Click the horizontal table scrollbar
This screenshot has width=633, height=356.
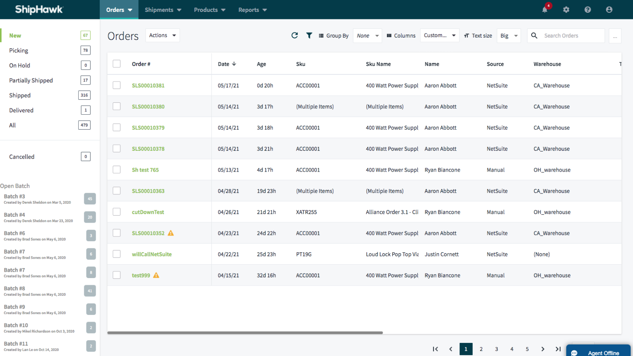(x=245, y=333)
